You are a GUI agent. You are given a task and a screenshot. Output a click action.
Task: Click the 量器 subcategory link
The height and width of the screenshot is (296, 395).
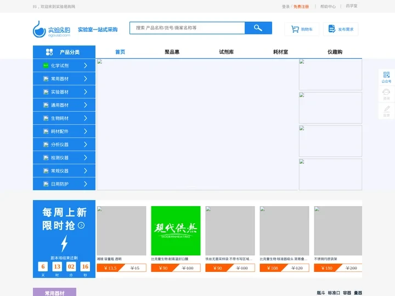(358, 293)
